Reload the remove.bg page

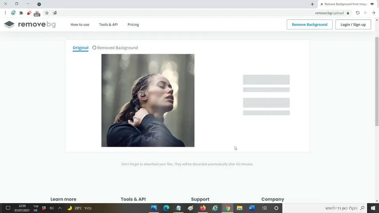coord(358,13)
